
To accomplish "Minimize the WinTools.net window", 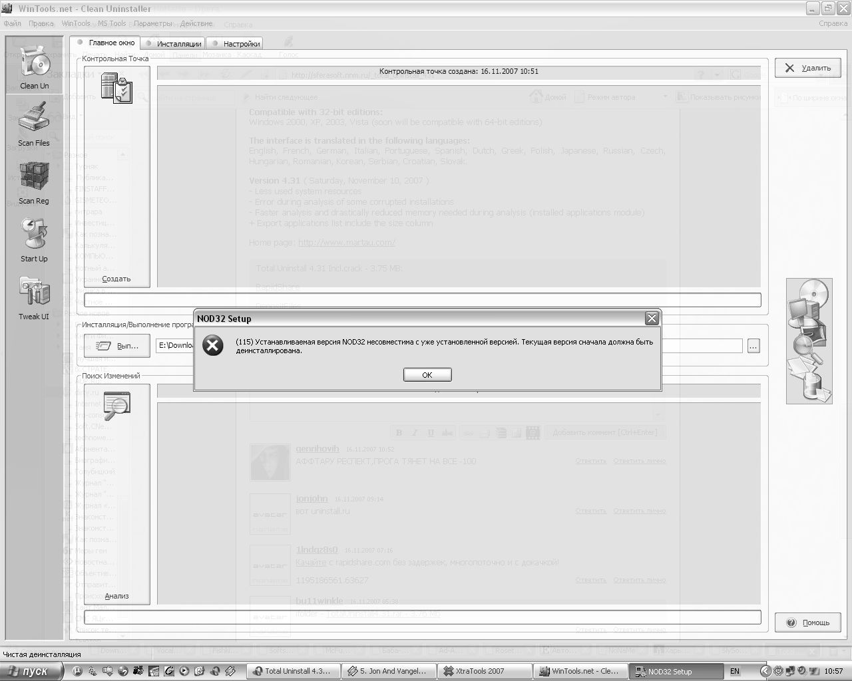I will 813,8.
